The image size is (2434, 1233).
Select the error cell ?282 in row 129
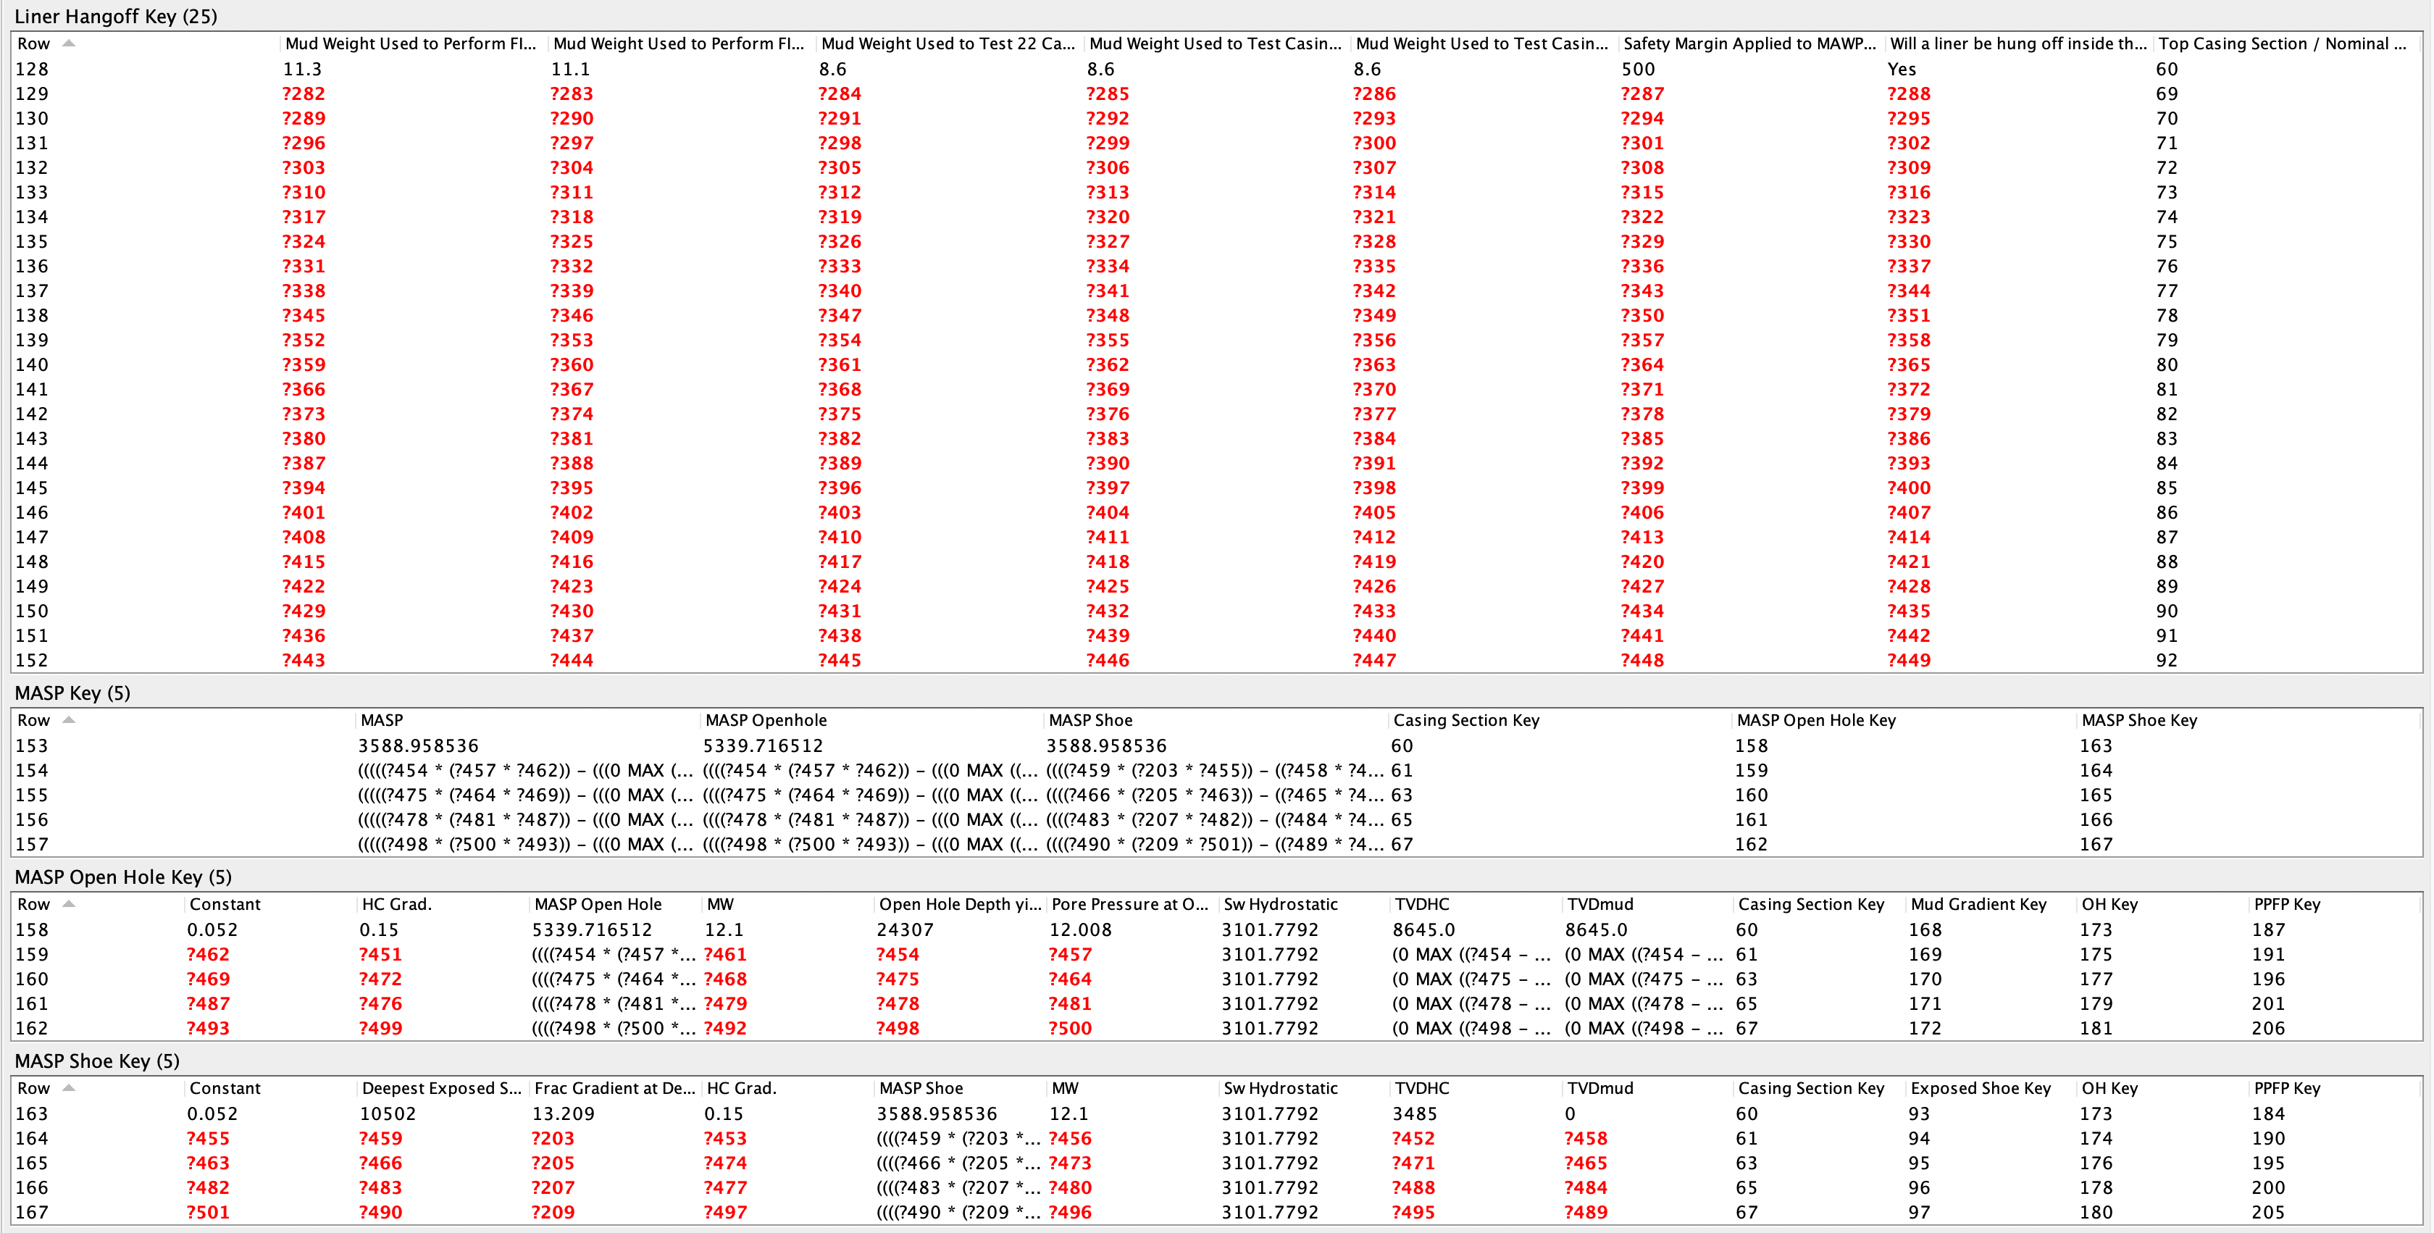[x=304, y=93]
